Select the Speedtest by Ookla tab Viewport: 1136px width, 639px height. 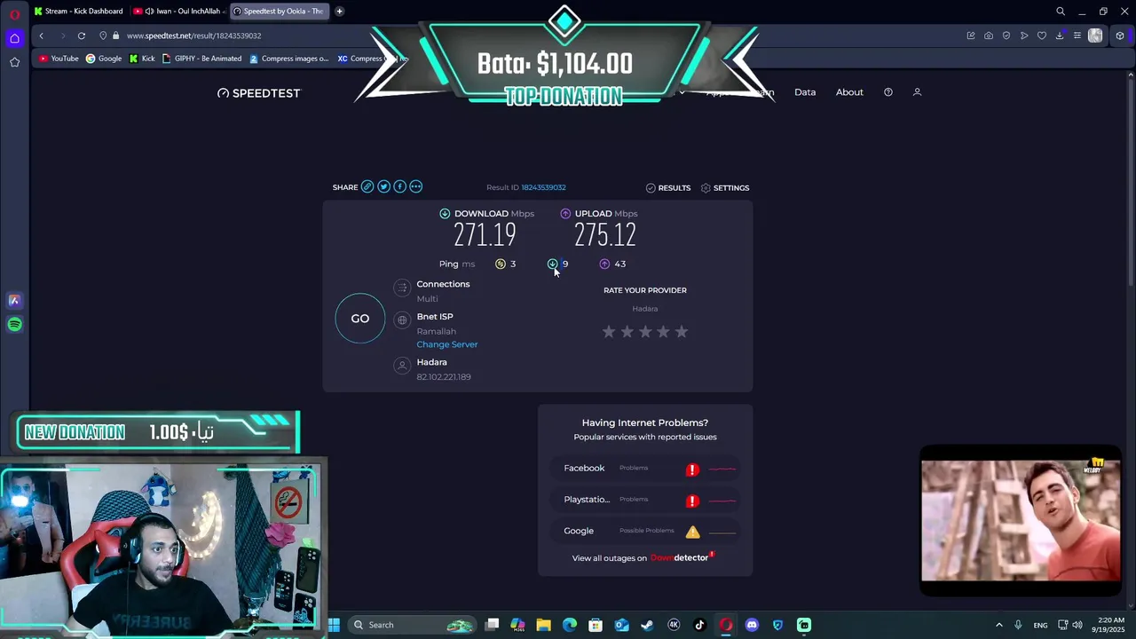pyautogui.click(x=278, y=12)
